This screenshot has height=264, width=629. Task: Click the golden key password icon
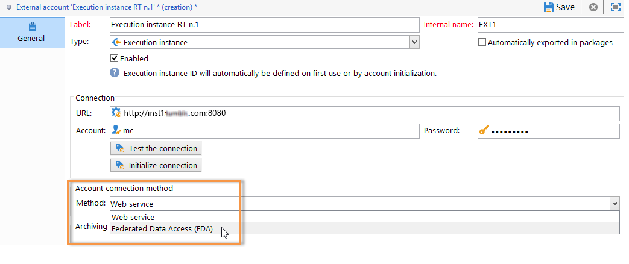(x=484, y=130)
